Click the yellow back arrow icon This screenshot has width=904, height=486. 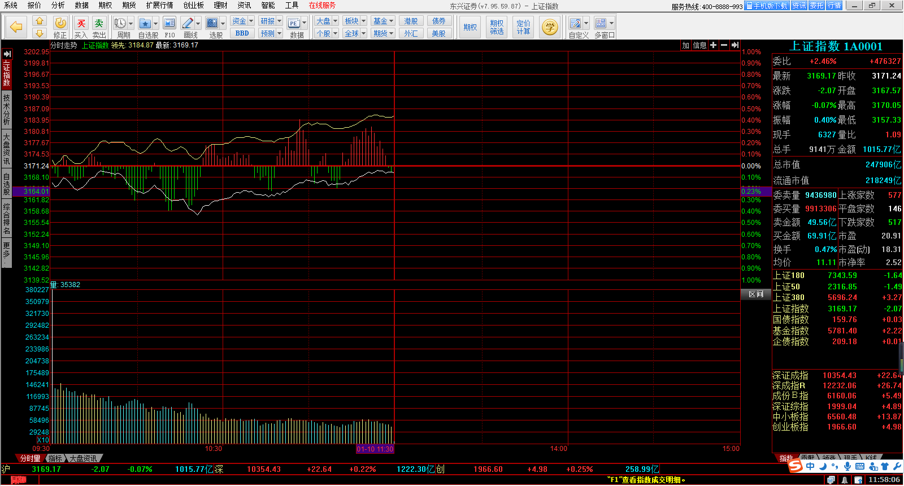pyautogui.click(x=16, y=27)
